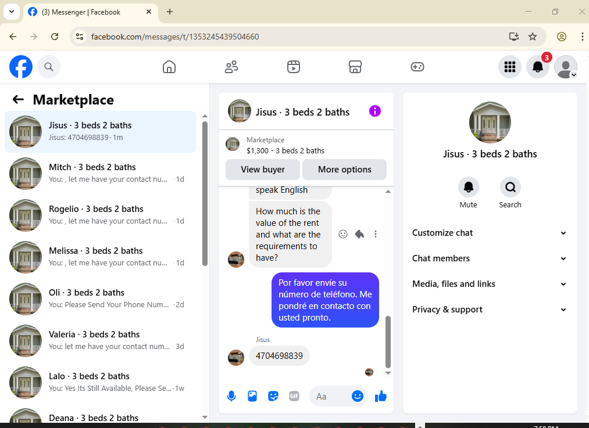Open the Gaming controller icon
The width and height of the screenshot is (589, 428).
coord(417,67)
